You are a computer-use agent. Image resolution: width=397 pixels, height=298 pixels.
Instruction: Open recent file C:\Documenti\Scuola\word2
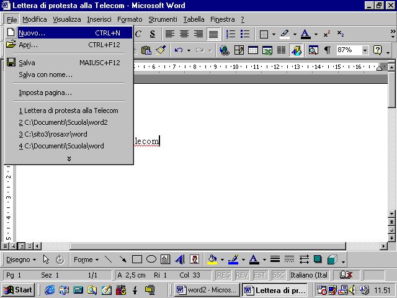69,122
